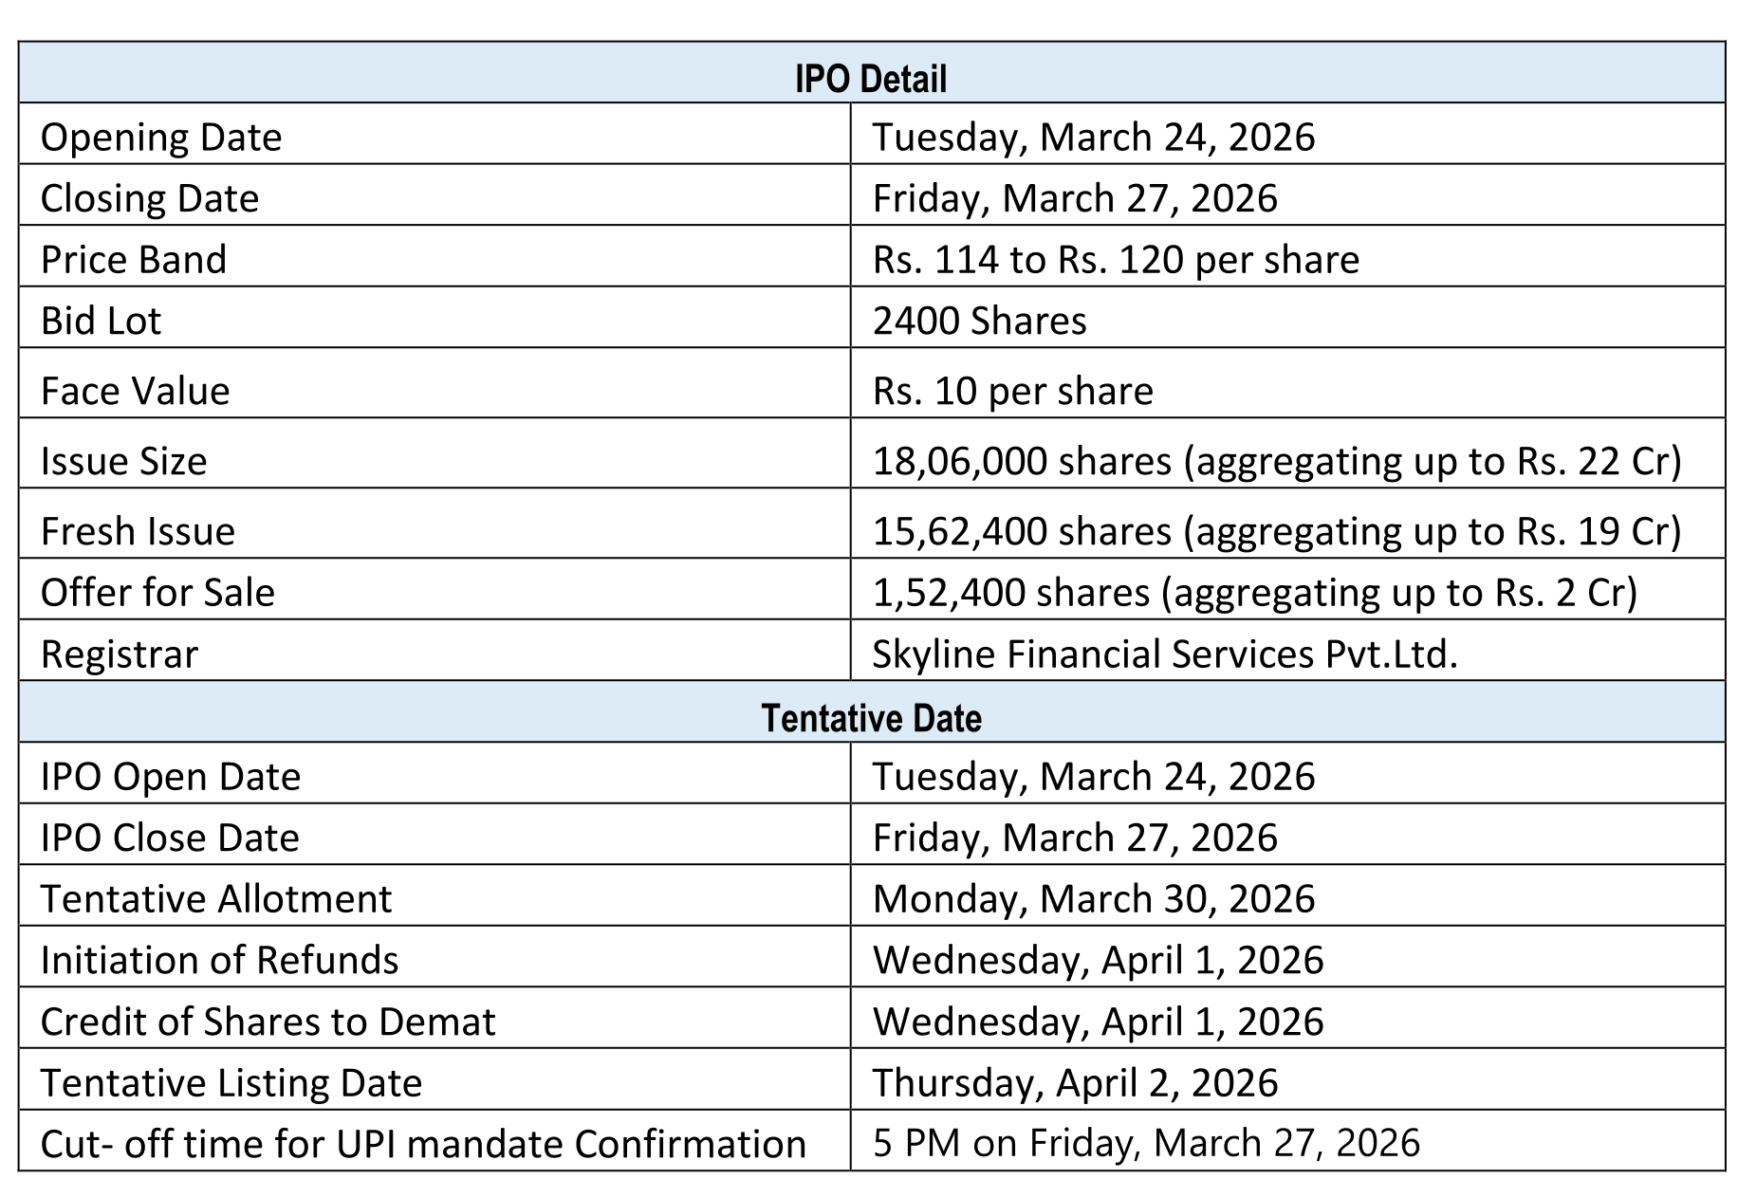The image size is (1738, 1179).
Task: Select the Fresh Issue label cell
Action: coord(139,531)
